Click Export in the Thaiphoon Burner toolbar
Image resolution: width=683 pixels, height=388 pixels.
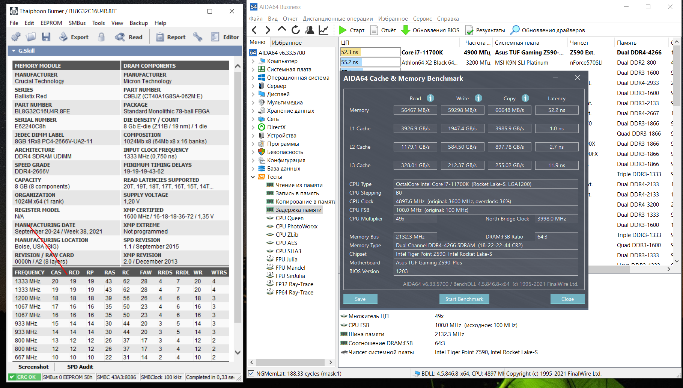tap(74, 37)
